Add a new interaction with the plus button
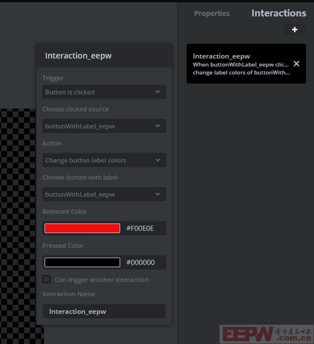314x344 pixels. 294,29
